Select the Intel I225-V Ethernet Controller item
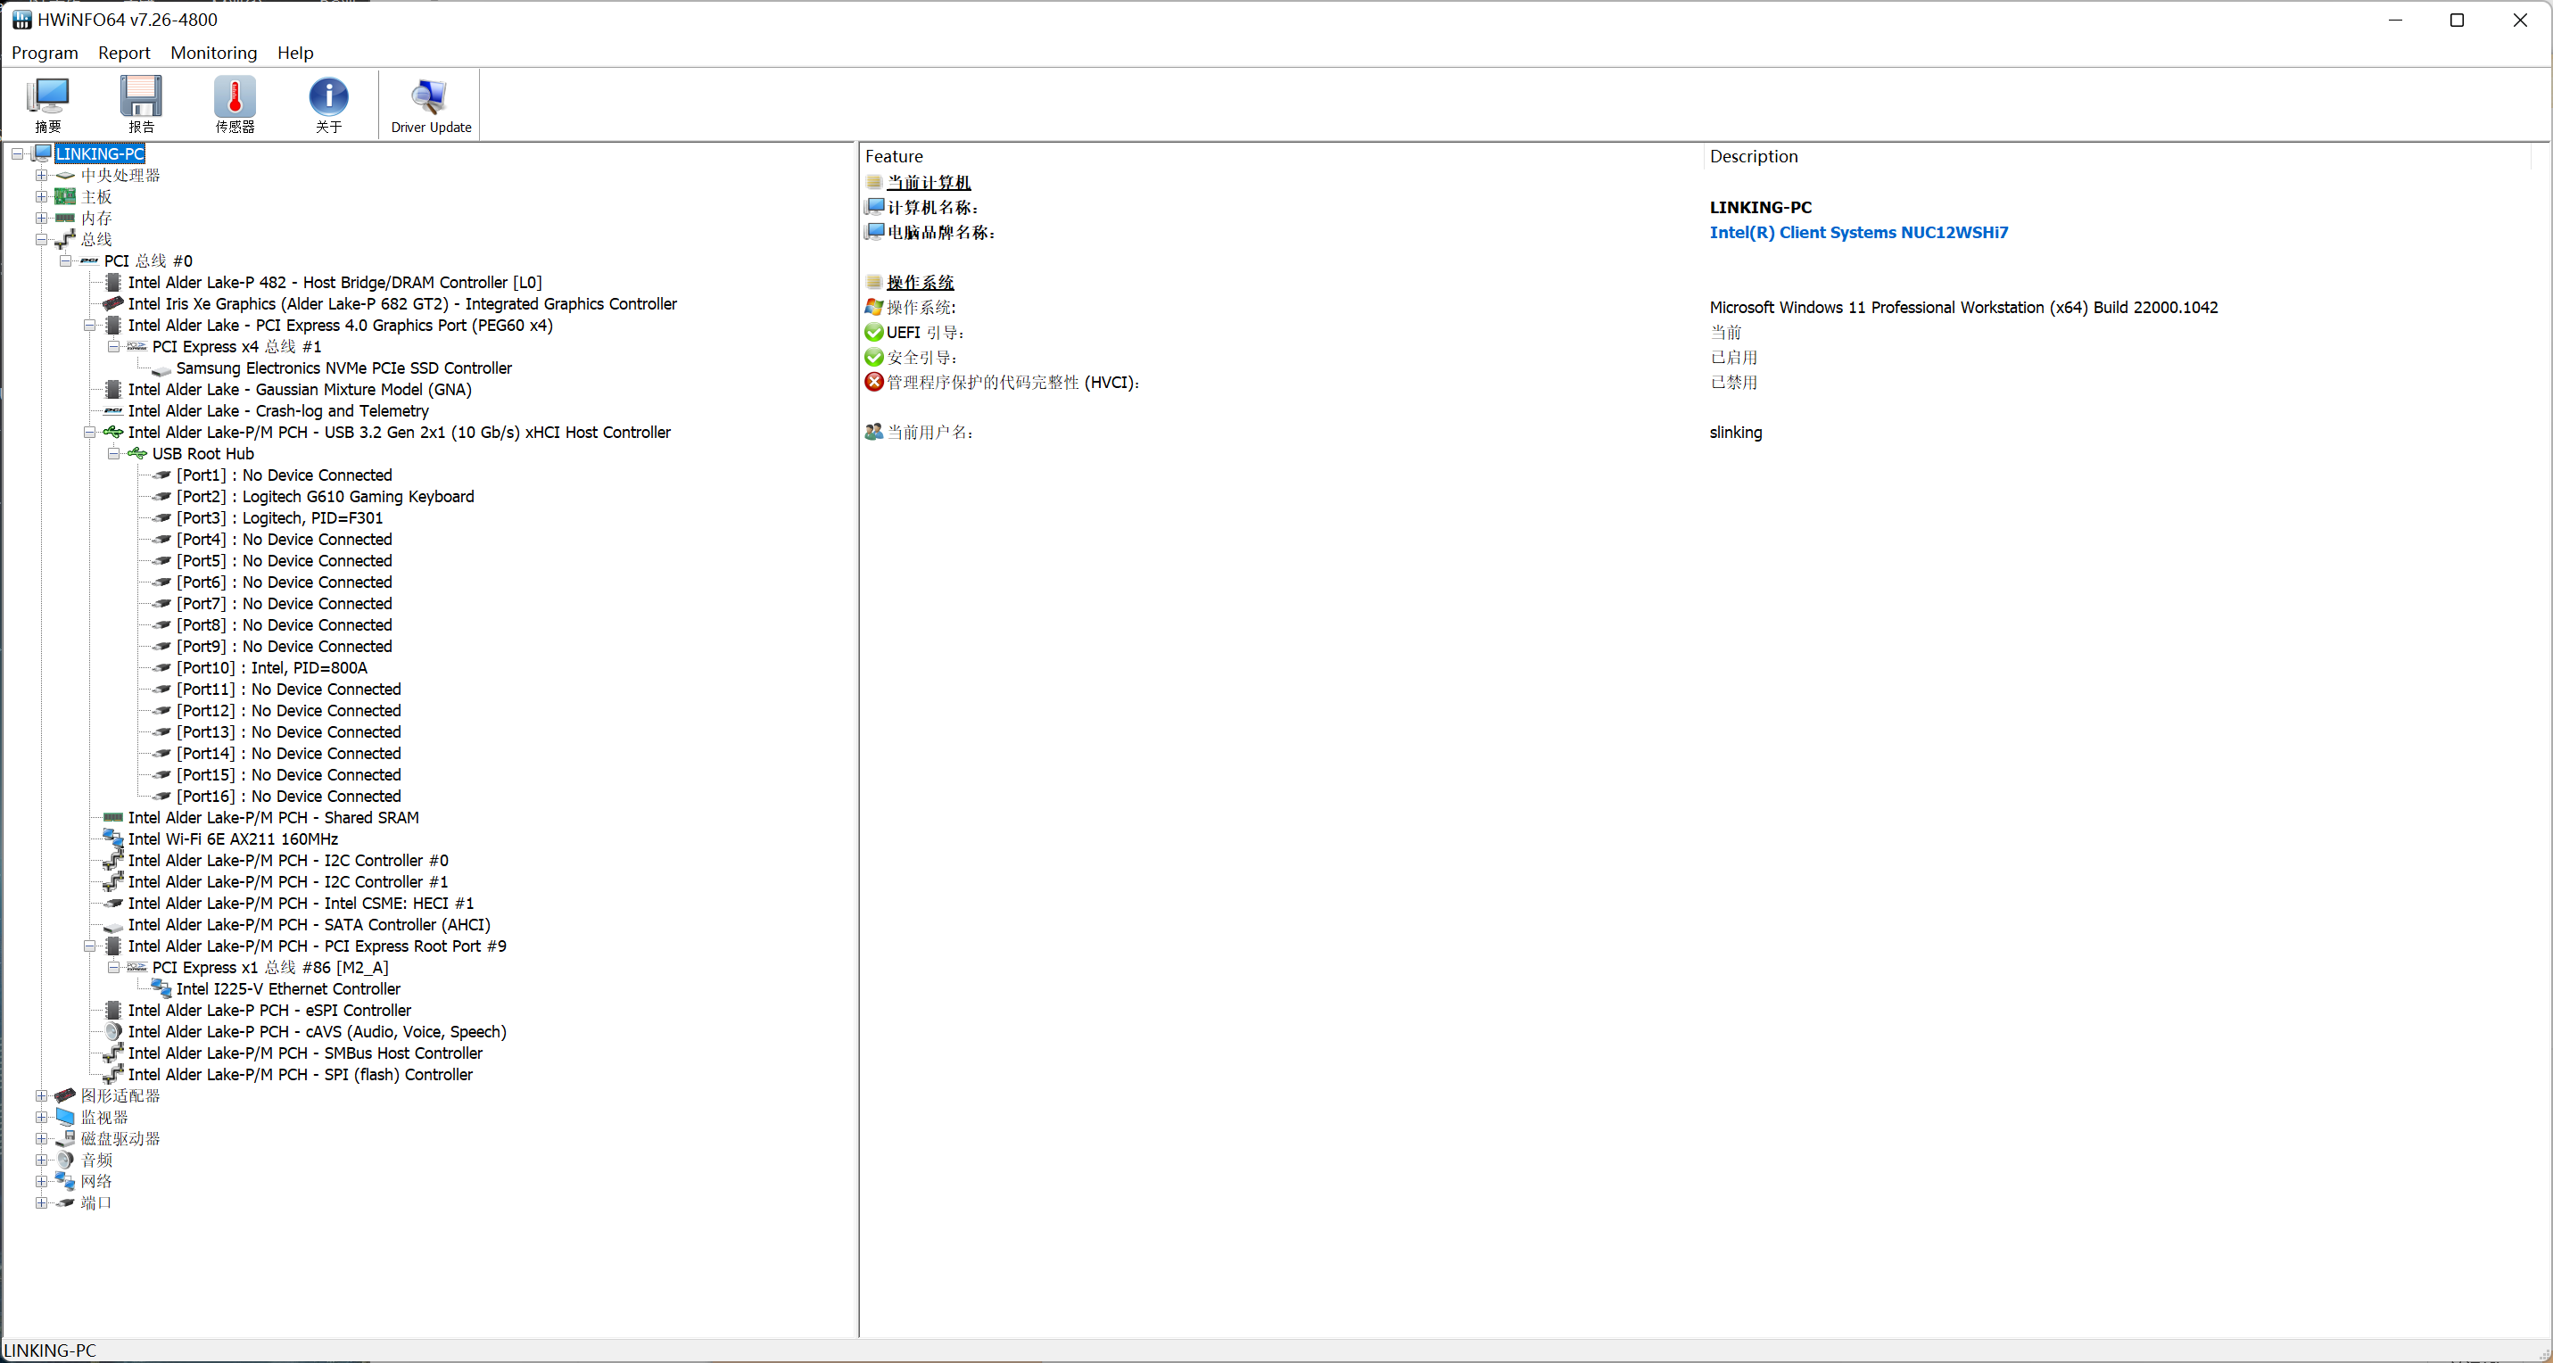The image size is (2553, 1363). pyautogui.click(x=287, y=989)
